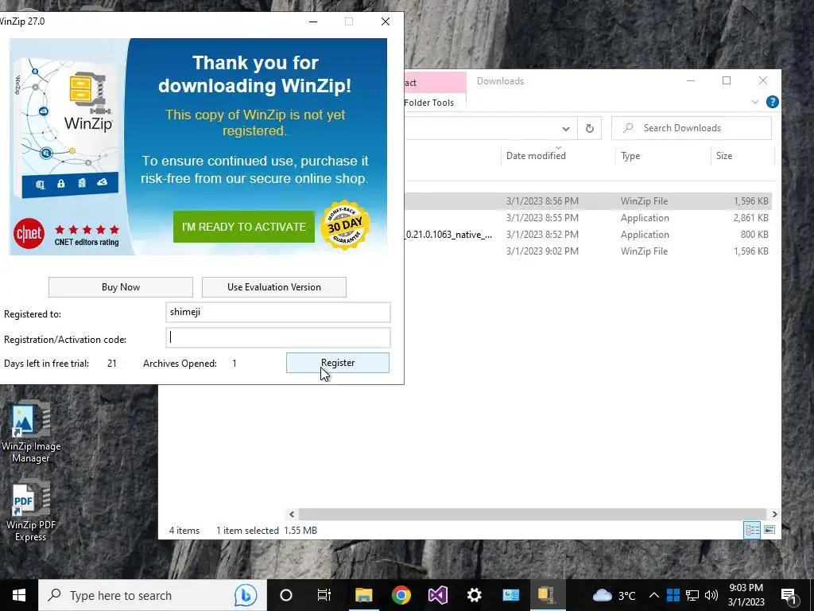Click the CNET logo in WinZip banner
The width and height of the screenshot is (814, 611).
coord(29,233)
